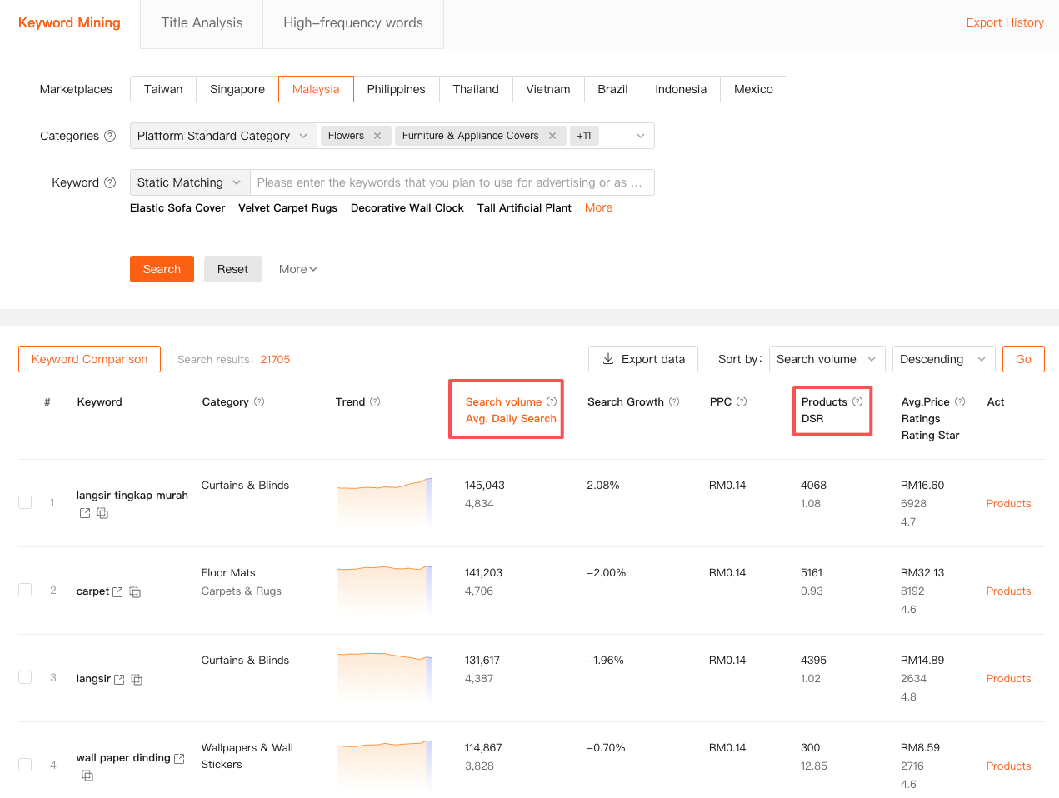The image size is (1059, 798).
Task: Click help icon next to PPC header
Action: (x=742, y=401)
